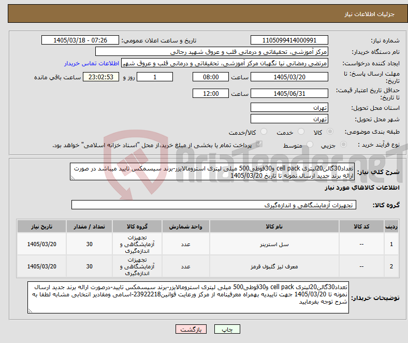Click the چاپ print button

tap(227, 329)
